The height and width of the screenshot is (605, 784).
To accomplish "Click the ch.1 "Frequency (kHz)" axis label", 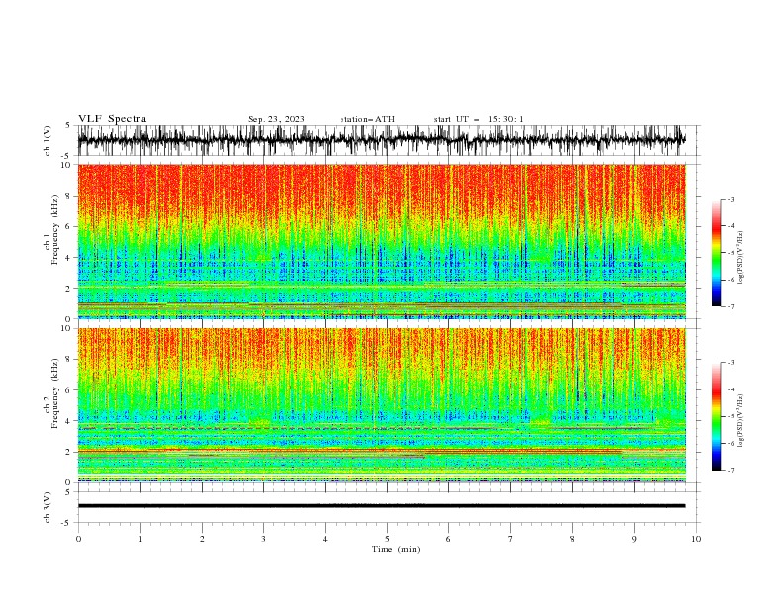I will 54,229.
